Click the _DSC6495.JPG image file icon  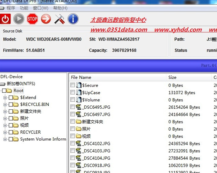pyautogui.click(x=79, y=107)
